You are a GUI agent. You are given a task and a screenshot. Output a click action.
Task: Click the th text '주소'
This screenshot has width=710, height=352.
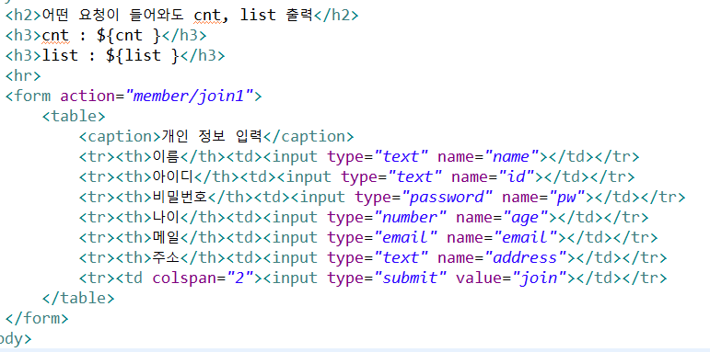(166, 257)
